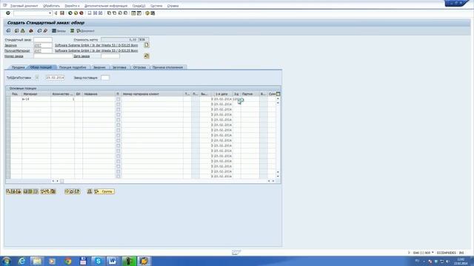474x266 pixels.
Task: Go to Previous Page icon
Action: 115,13
